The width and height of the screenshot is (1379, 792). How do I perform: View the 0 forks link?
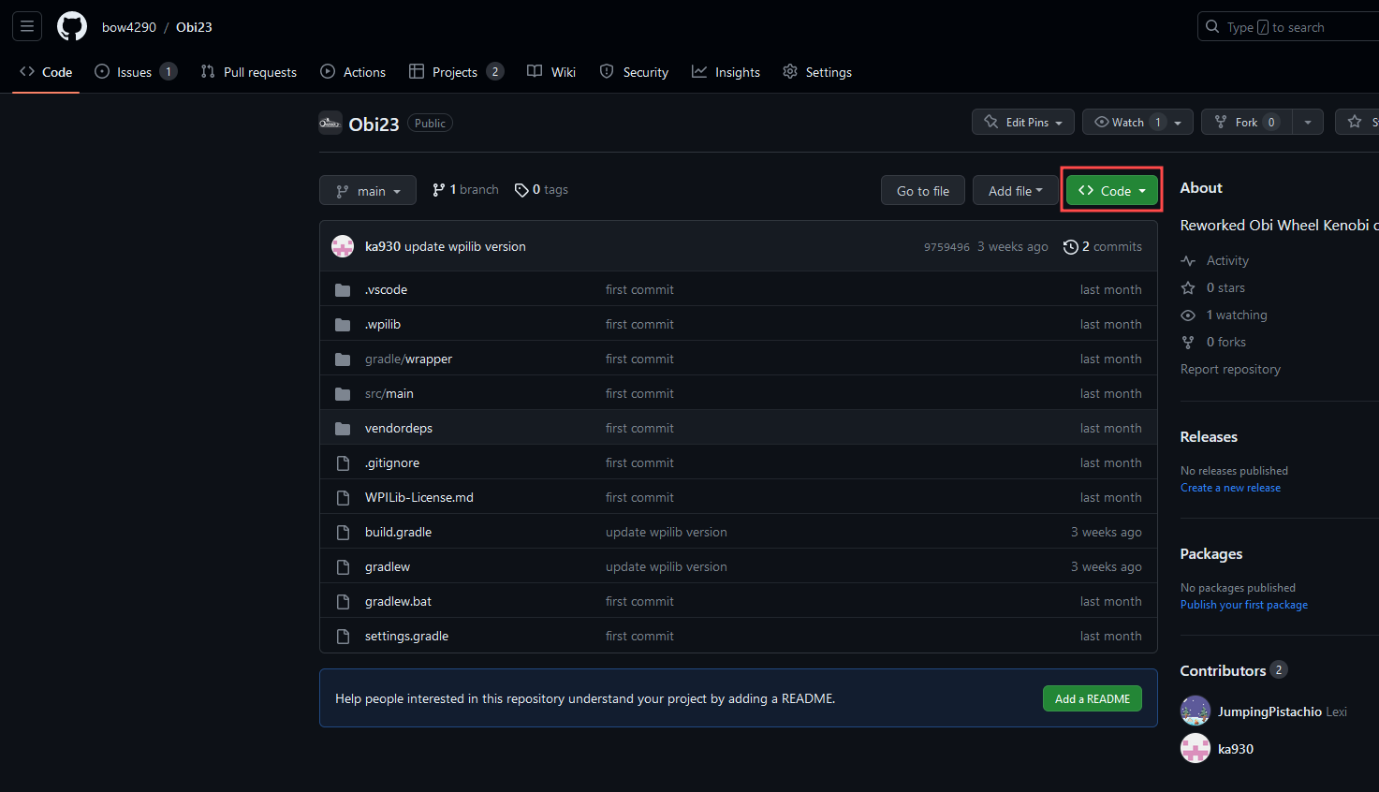point(1213,342)
